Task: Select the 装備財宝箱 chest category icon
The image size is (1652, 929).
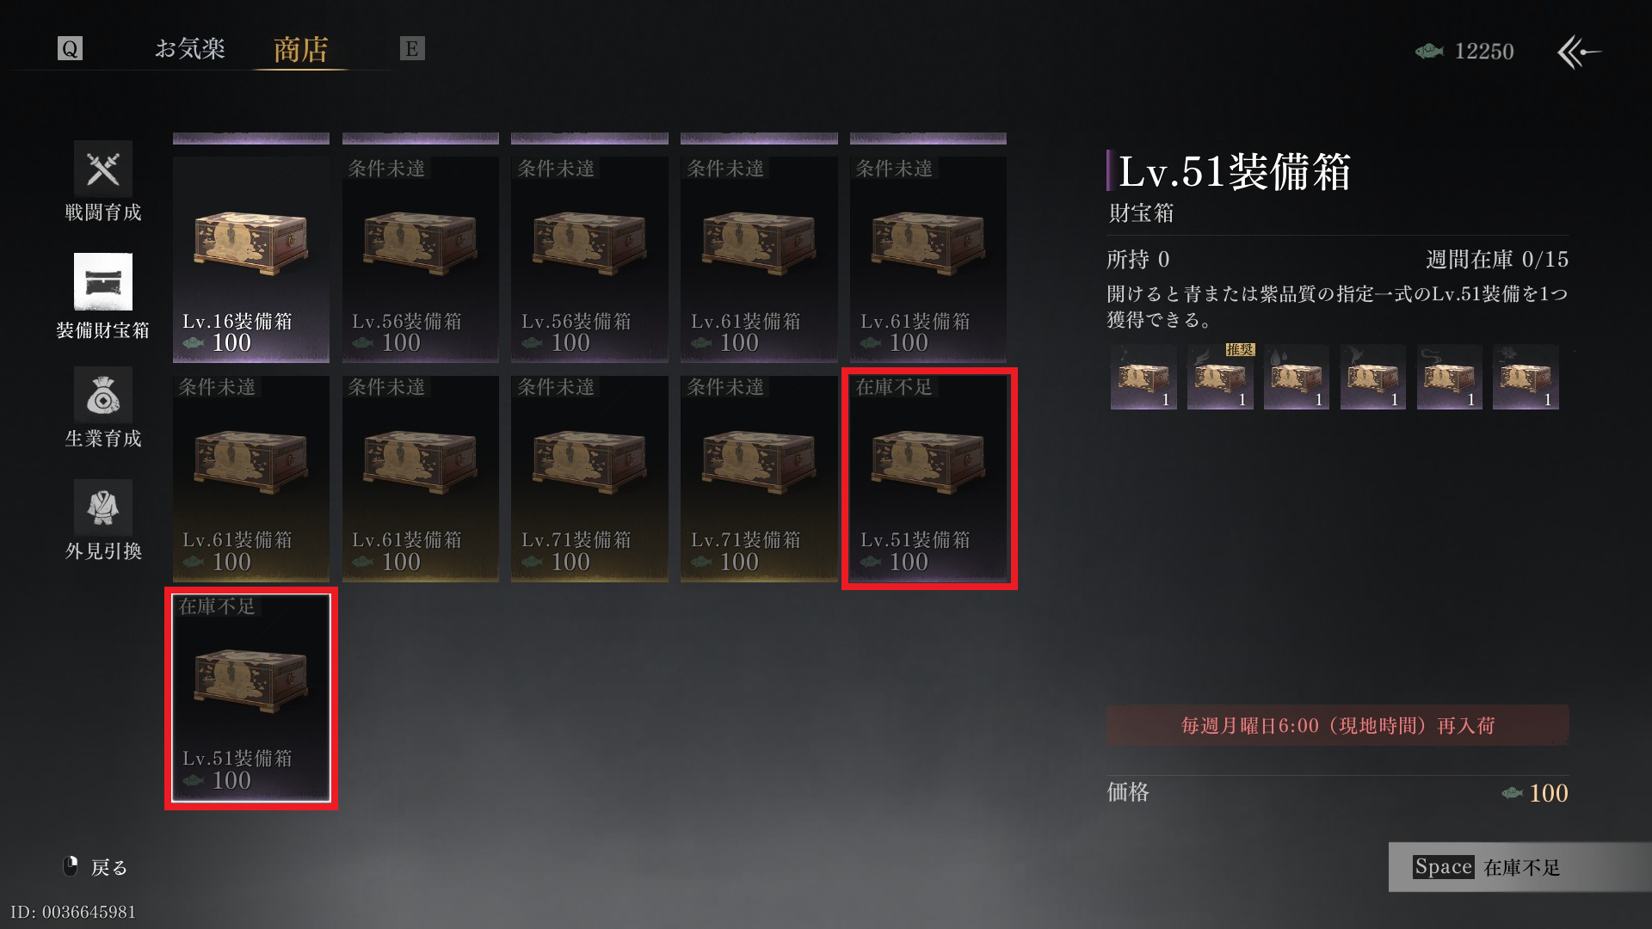Action: pos(103,281)
